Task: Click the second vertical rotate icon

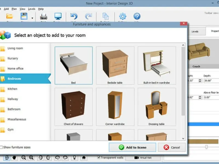Action: pos(48,158)
